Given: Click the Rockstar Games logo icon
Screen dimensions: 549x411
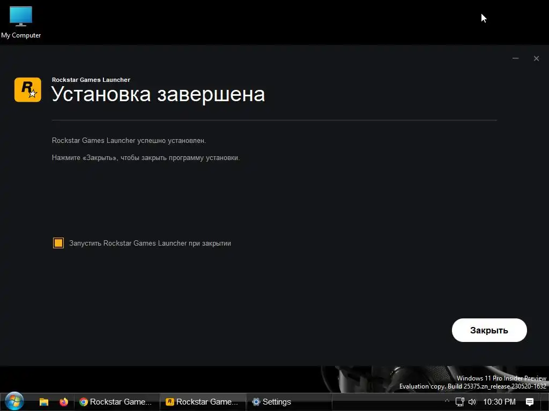Looking at the screenshot, I should point(28,90).
